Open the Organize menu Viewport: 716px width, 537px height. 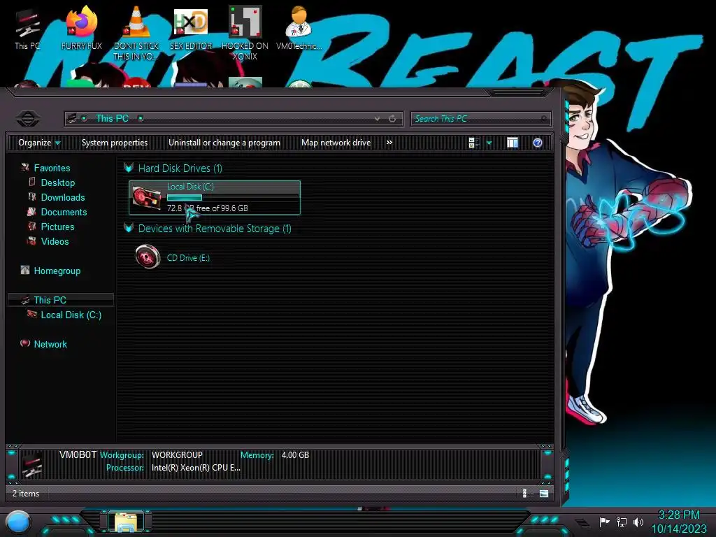tap(39, 143)
